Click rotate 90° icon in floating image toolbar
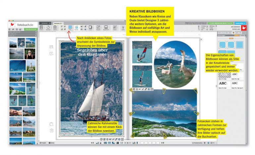Image resolution: width=255 pixels, height=155 pixels. point(140,89)
